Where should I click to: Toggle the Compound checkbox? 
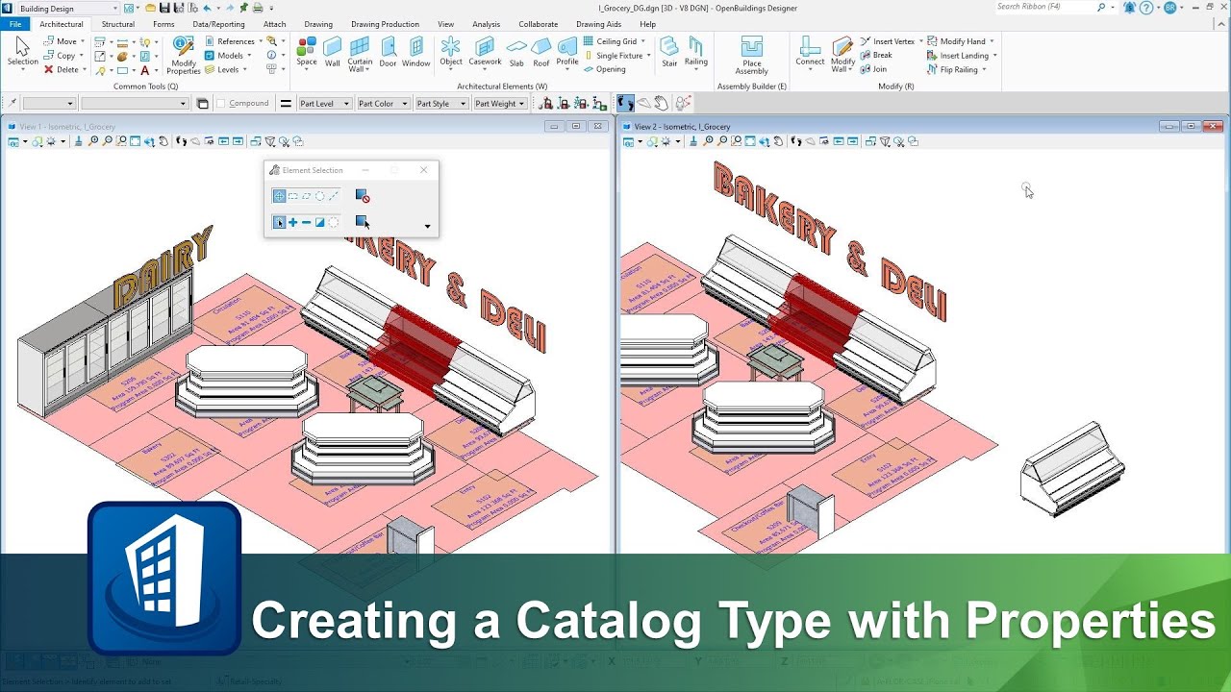(x=221, y=103)
